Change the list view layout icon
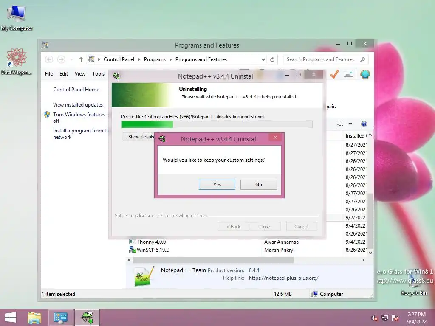This screenshot has height=326, width=435. [x=340, y=124]
